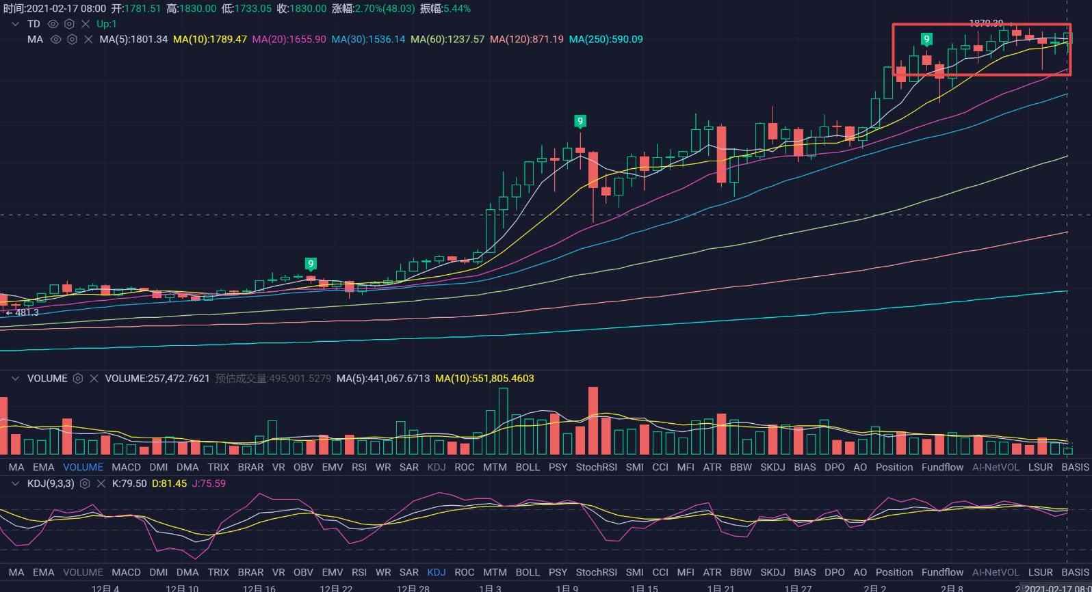Click the red highlighted rectangle on chart
The width and height of the screenshot is (1092, 592).
coord(981,49)
